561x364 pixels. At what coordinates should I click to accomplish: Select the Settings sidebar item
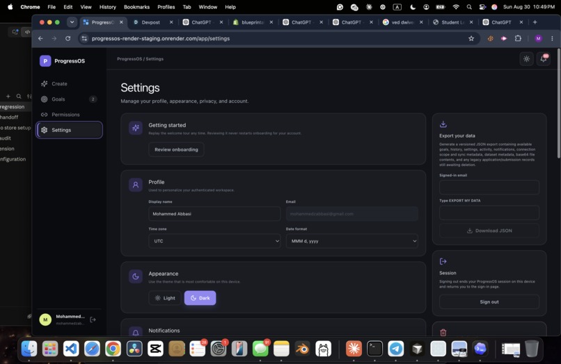click(x=69, y=130)
